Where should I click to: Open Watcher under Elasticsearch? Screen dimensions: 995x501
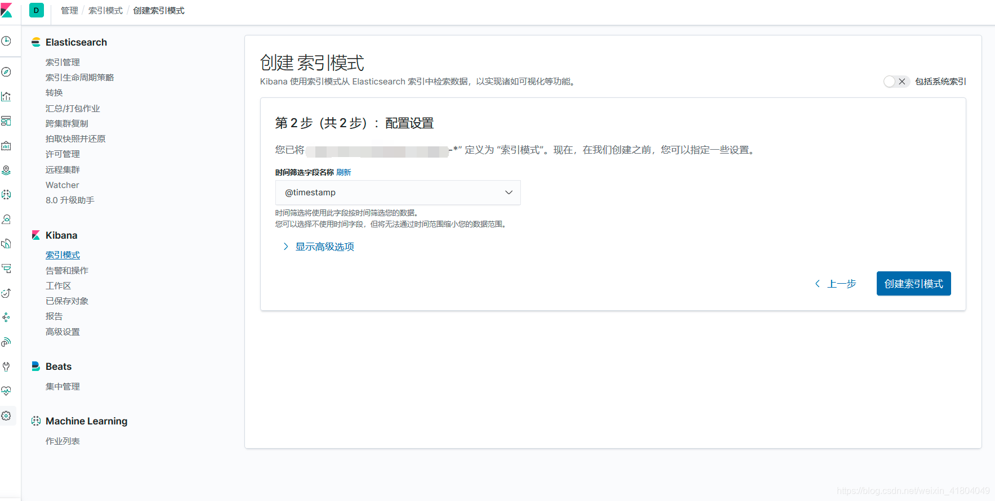[62, 185]
